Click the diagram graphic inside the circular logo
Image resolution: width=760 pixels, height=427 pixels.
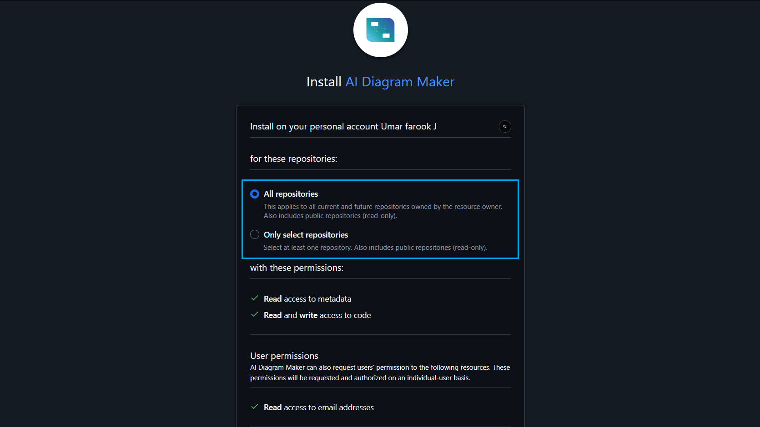pyautogui.click(x=380, y=30)
